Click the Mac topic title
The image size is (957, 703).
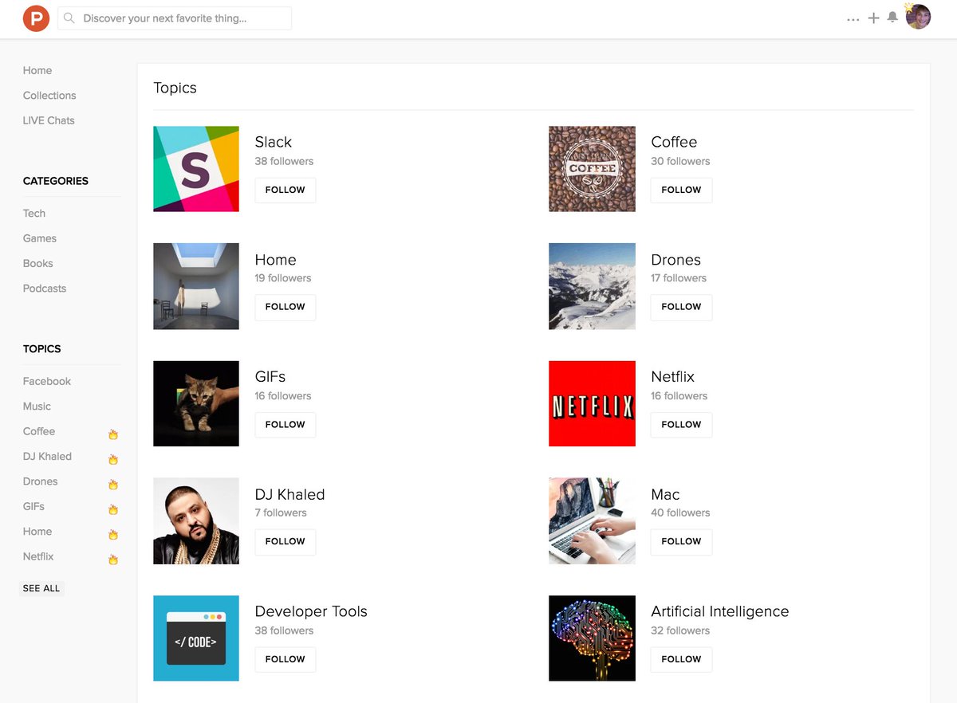click(665, 494)
